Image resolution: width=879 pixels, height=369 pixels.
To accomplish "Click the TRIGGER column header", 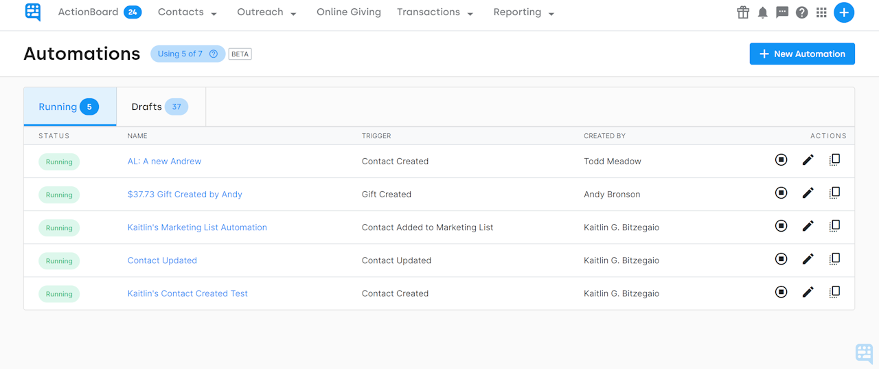I will 376,136.
